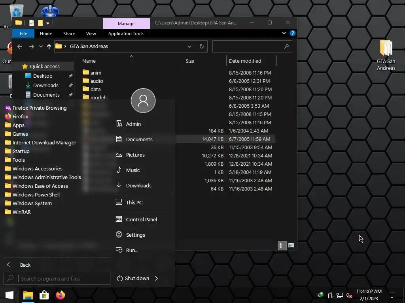Image resolution: width=405 pixels, height=303 pixels.
Task: Go forward with Explorer forward arrow
Action: (x=32, y=47)
